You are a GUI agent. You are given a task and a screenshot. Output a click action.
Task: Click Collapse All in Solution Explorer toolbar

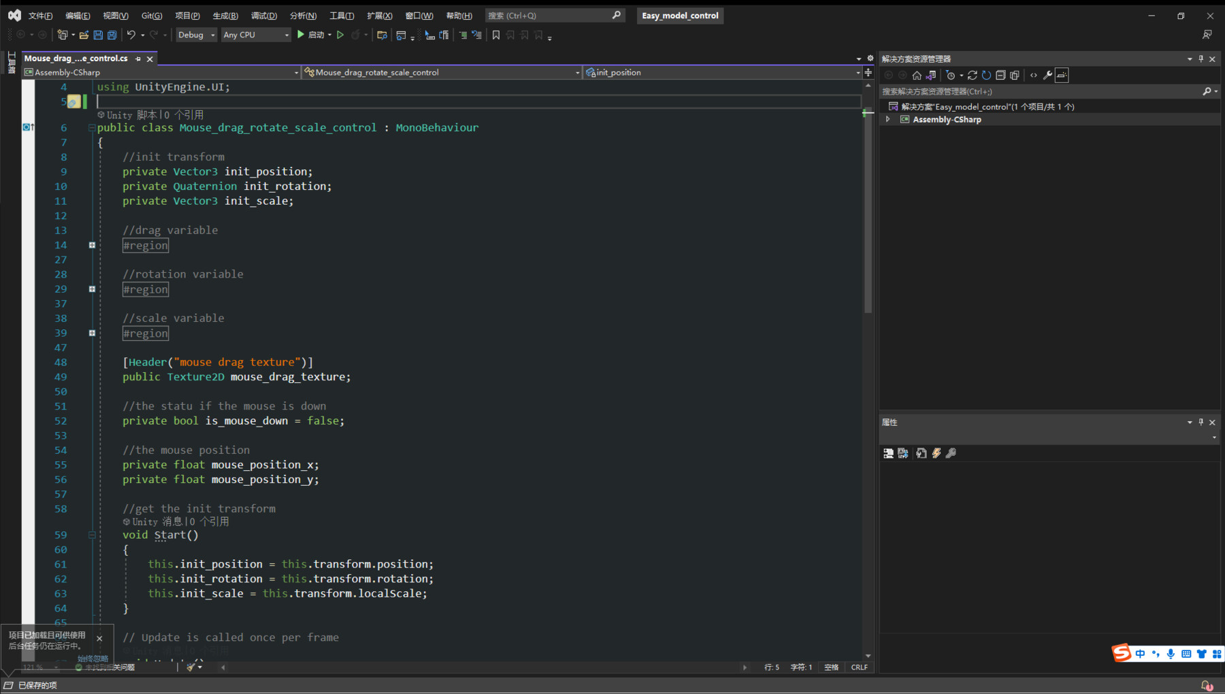[x=1000, y=76]
